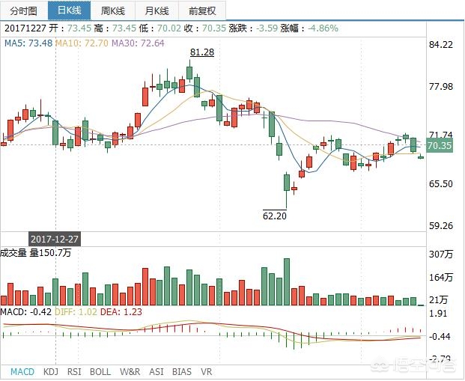
Task: Switch to the KDJ indicator
Action: click(x=51, y=372)
